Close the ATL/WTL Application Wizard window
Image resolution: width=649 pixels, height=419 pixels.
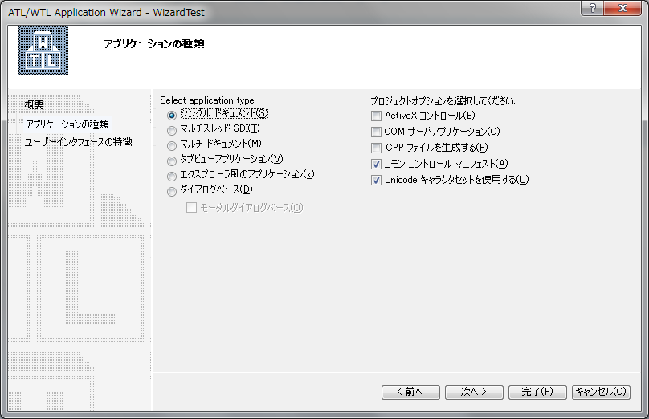click(622, 8)
